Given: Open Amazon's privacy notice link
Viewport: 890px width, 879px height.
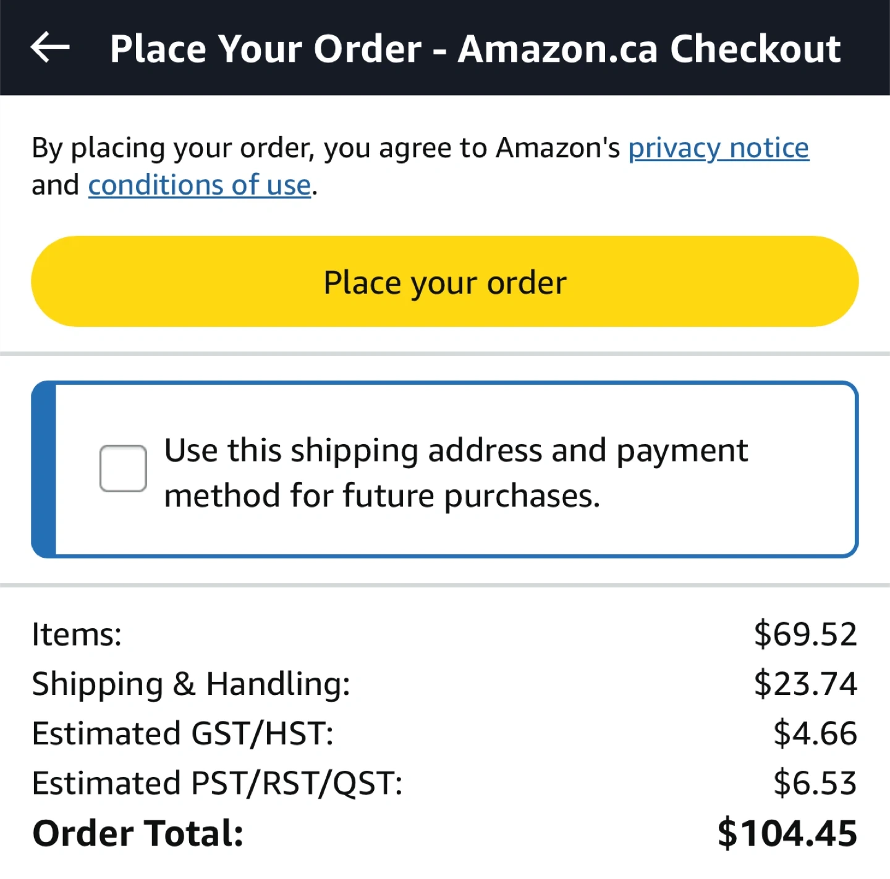Looking at the screenshot, I should (x=718, y=148).
